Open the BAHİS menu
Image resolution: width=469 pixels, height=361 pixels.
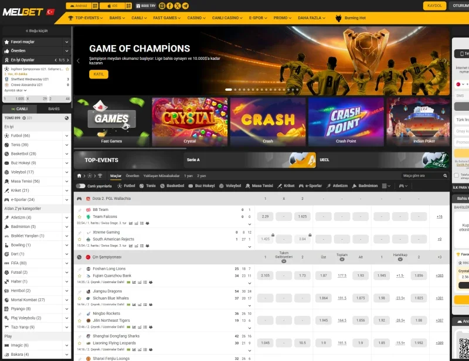tap(117, 18)
